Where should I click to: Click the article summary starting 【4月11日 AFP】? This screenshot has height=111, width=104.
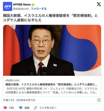pyautogui.click(x=51, y=91)
